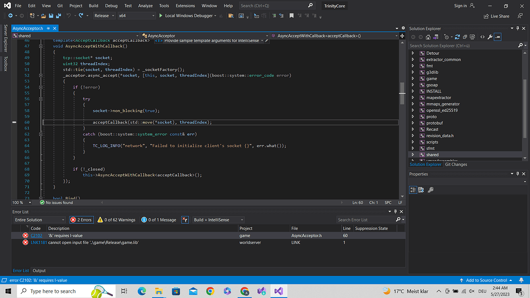Open editor settings gear above the code
The width and height of the screenshot is (530, 298).
(403, 28)
